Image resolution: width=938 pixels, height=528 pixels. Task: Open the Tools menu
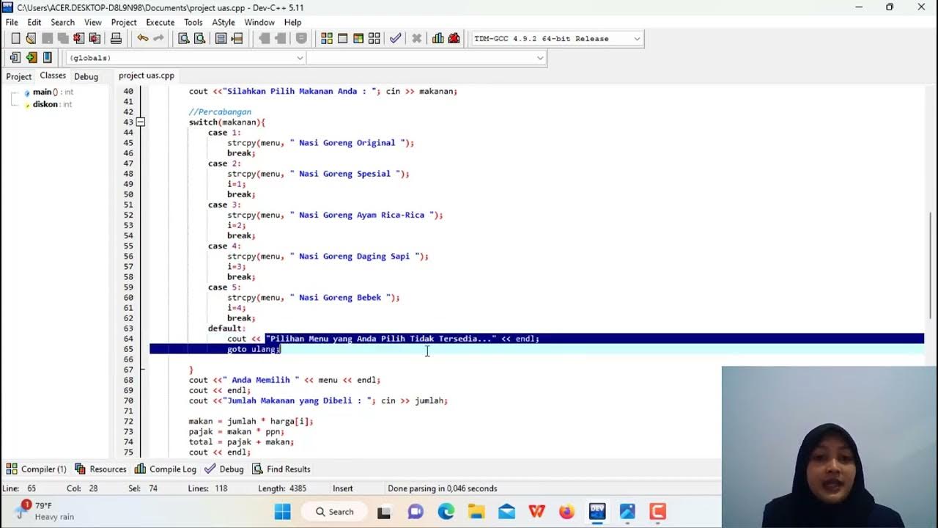click(x=193, y=22)
